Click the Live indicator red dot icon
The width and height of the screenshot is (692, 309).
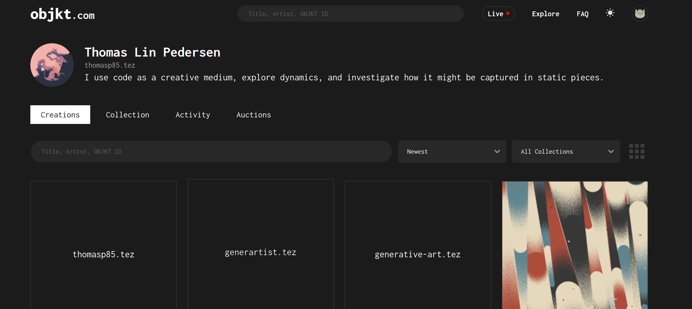(x=509, y=14)
